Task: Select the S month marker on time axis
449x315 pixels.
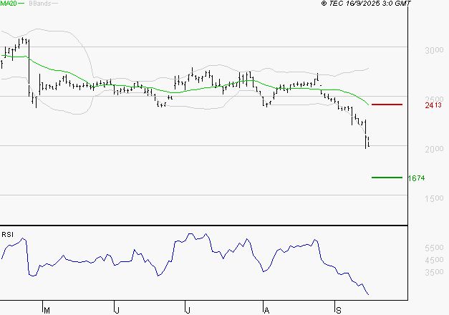Action: coord(338,310)
